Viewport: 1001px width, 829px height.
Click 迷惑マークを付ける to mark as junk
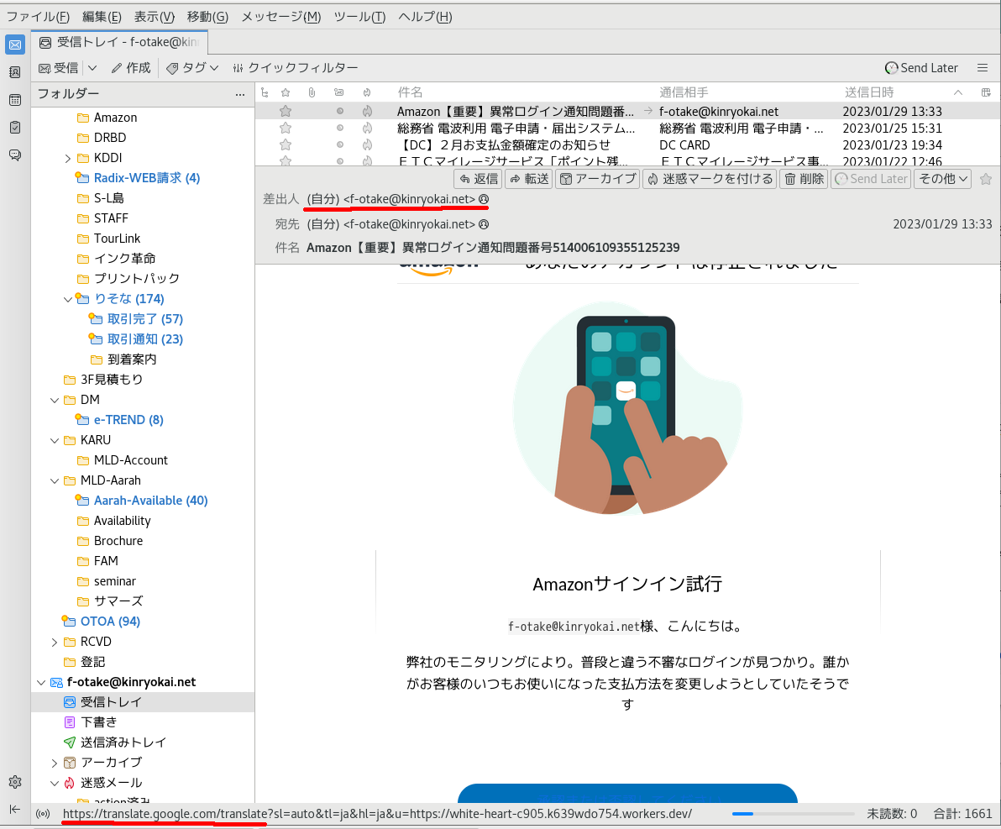pyautogui.click(x=710, y=179)
